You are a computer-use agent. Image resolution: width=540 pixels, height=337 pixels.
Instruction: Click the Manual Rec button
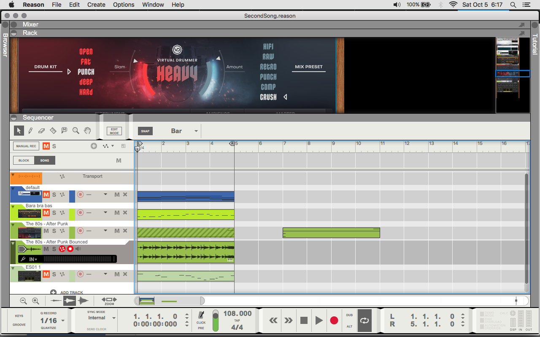pyautogui.click(x=26, y=146)
